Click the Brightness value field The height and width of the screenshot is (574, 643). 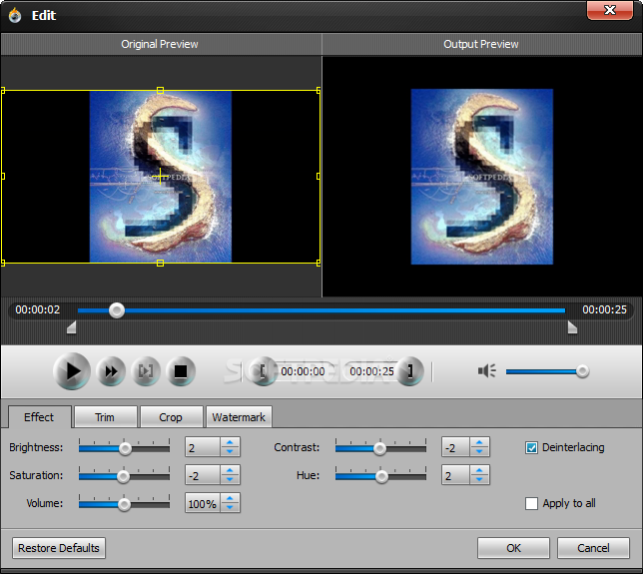203,447
